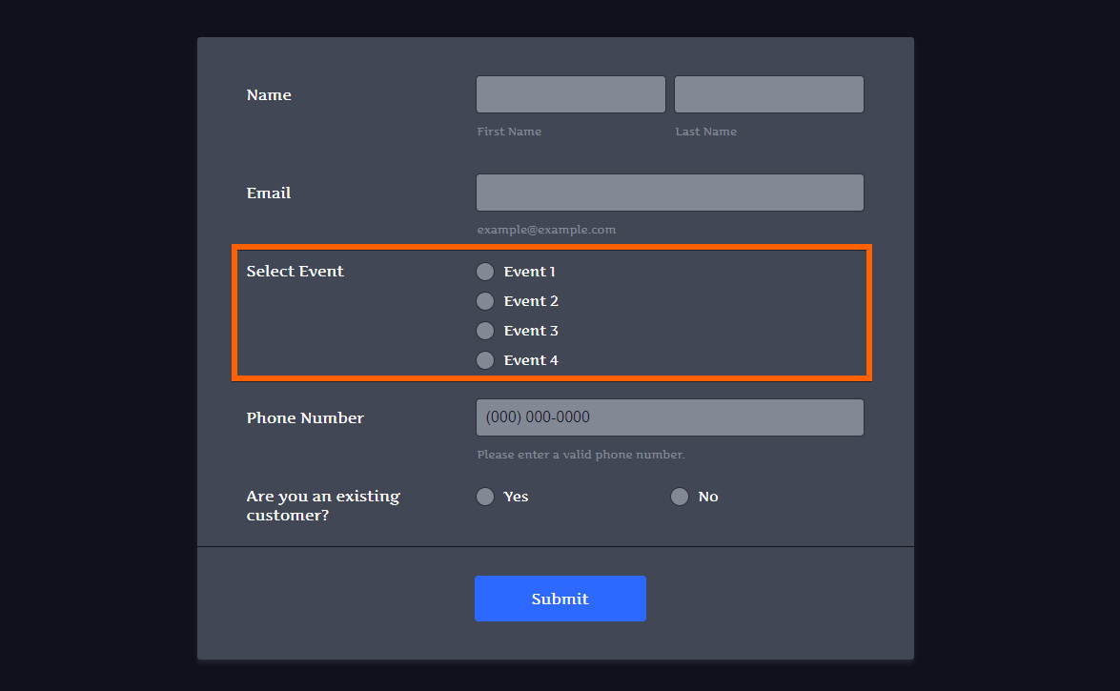Click the First Name input field
Screen dimensions: 1120x691
[x=570, y=94]
